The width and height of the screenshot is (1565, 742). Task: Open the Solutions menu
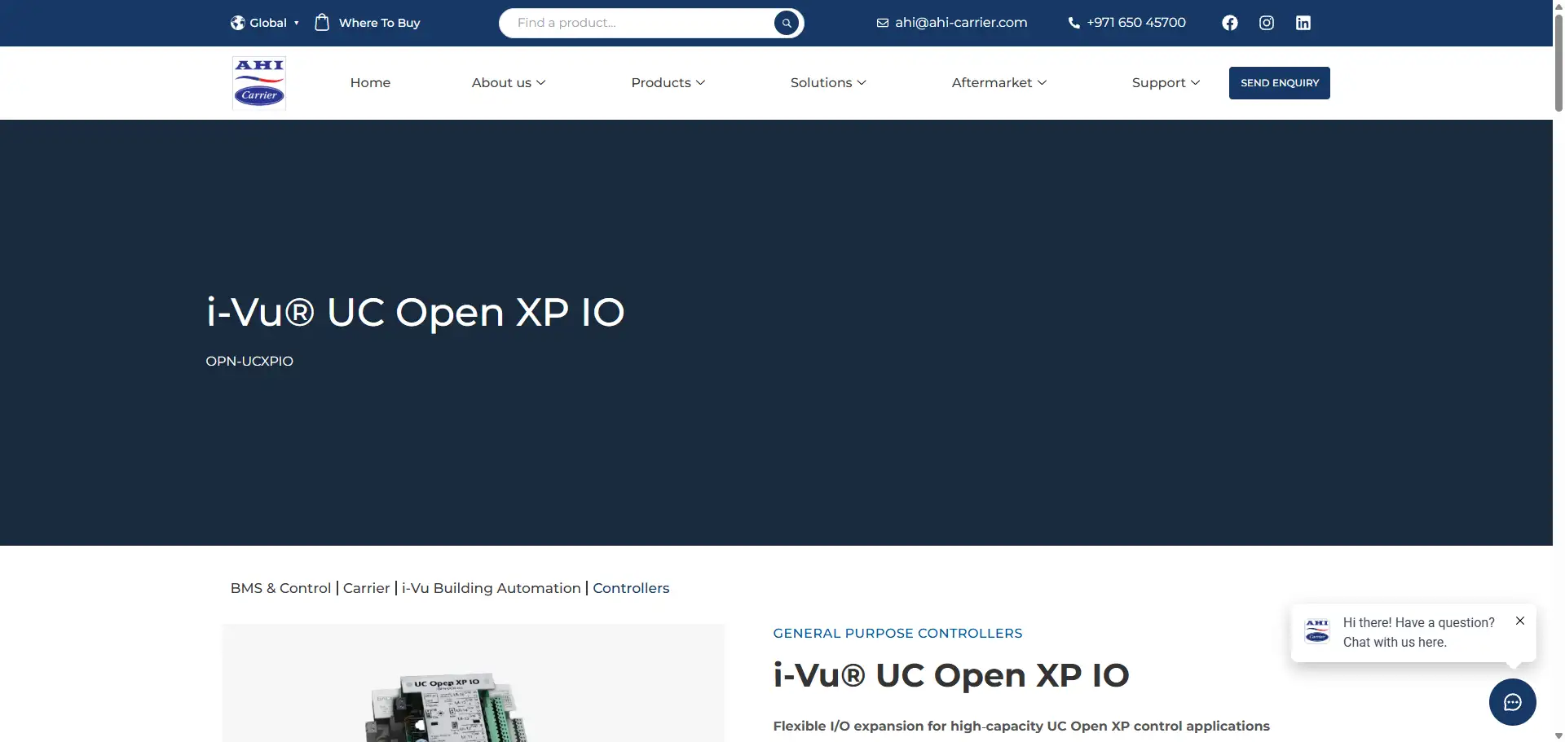point(821,82)
